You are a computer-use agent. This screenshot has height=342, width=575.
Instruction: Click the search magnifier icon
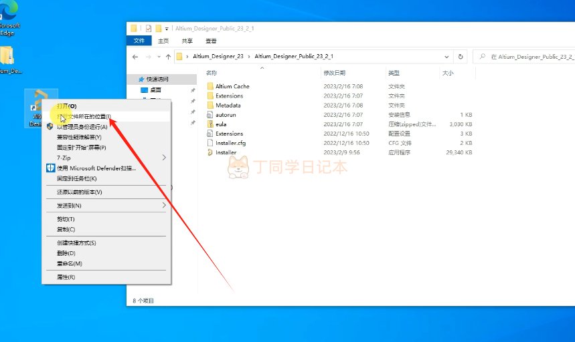[482, 56]
